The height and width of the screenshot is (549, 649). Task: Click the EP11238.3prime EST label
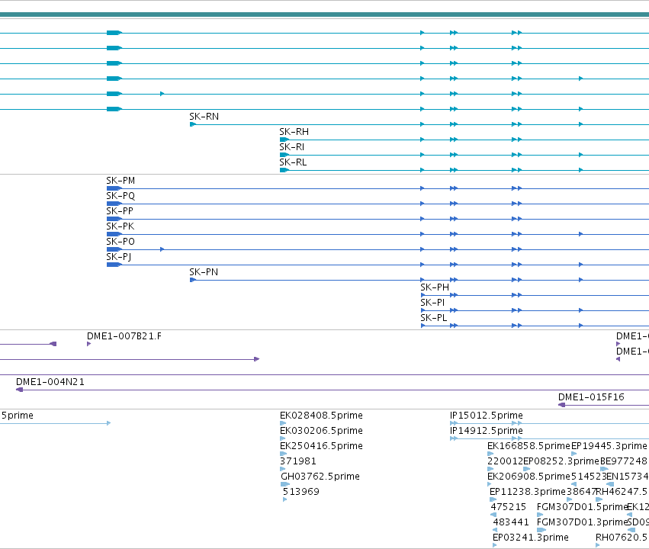point(527,493)
